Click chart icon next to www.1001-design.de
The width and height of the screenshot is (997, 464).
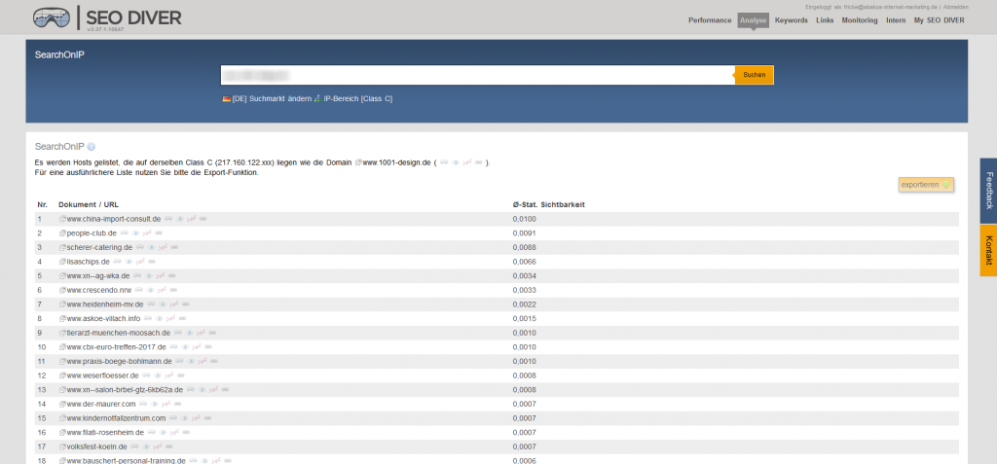[x=467, y=162]
